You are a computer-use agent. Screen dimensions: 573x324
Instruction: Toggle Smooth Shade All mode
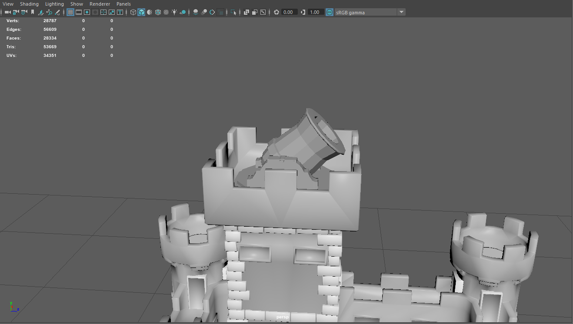pos(141,12)
